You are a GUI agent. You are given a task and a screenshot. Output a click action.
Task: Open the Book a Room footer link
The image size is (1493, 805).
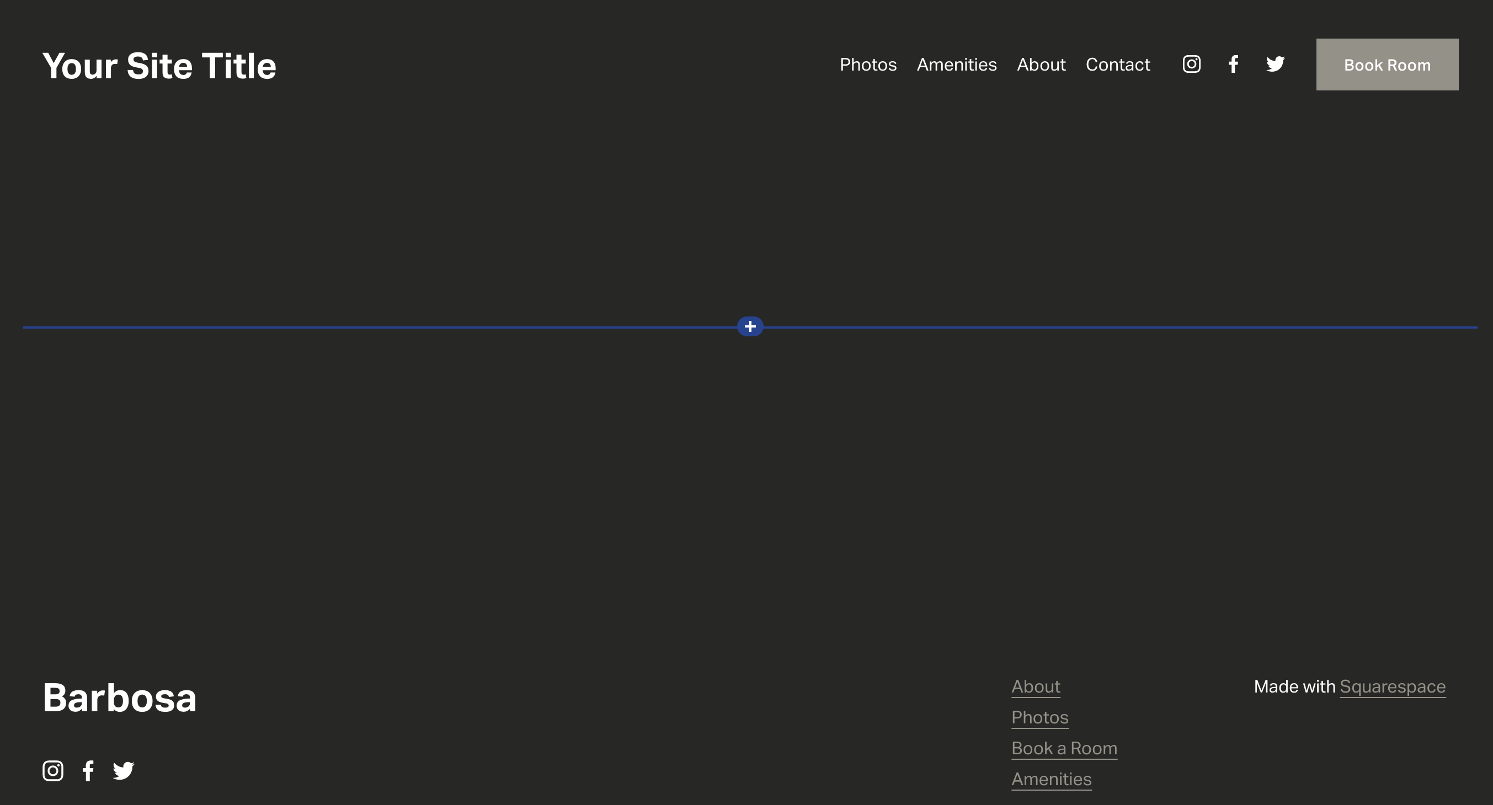[1064, 748]
